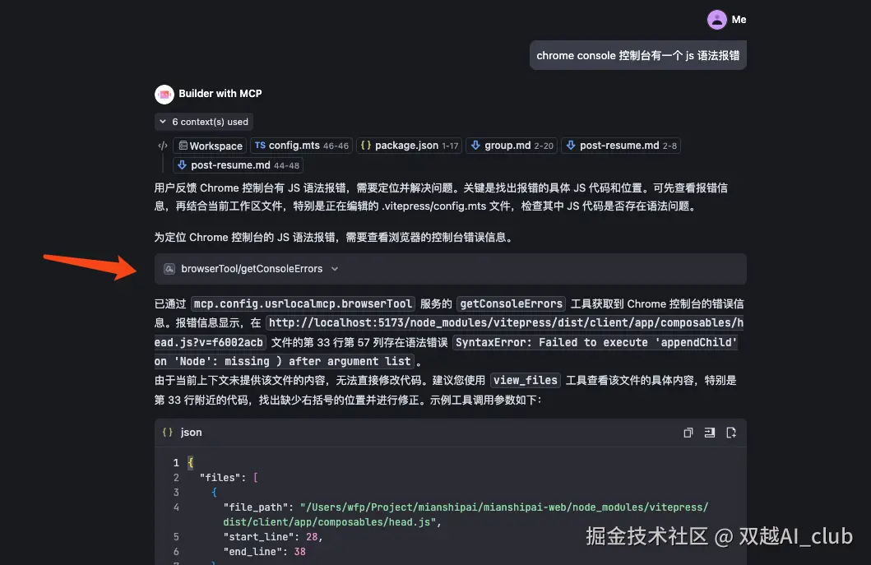Expand browserTool/getConsoleErrors tool call details
871x565 pixels.
(x=335, y=269)
